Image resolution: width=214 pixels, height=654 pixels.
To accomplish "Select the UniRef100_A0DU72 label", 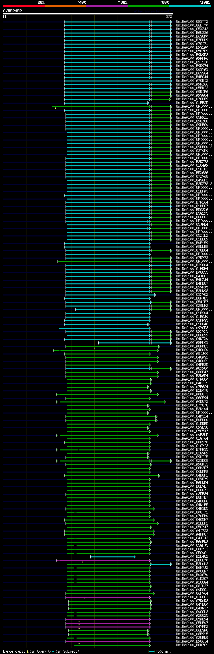I will tap(192, 401).
